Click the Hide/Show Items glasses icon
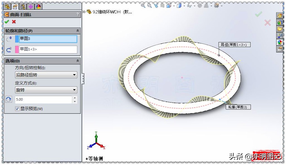286x165 pixels. pyautogui.click(x=190, y=5)
